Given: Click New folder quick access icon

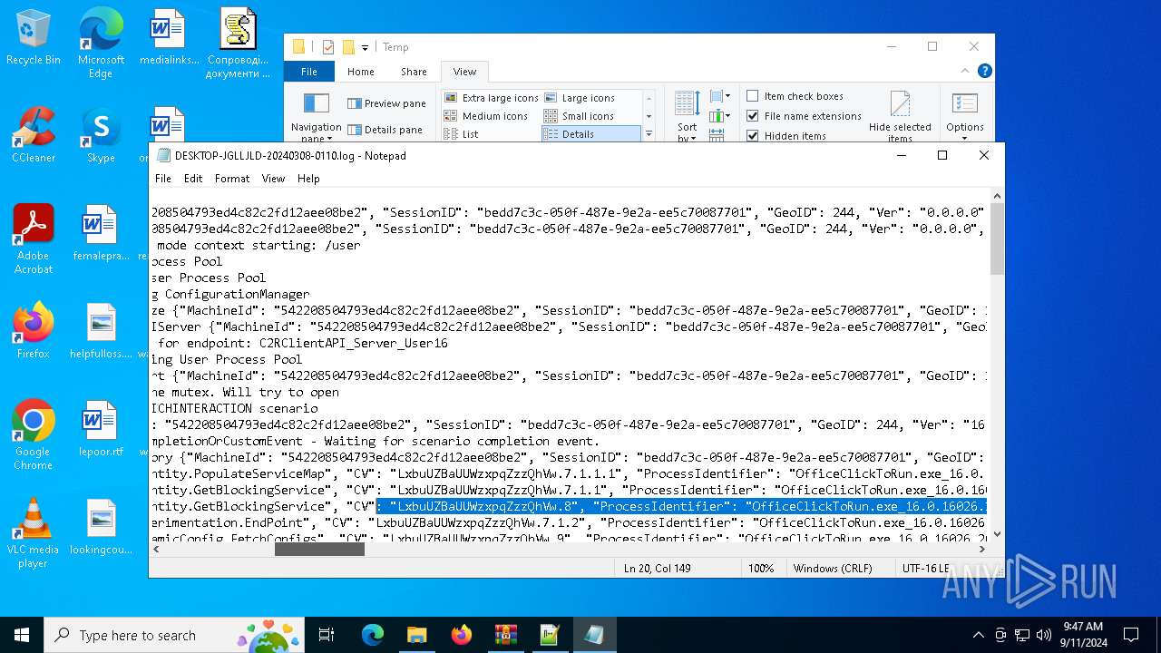Looking at the screenshot, I should pos(347,47).
